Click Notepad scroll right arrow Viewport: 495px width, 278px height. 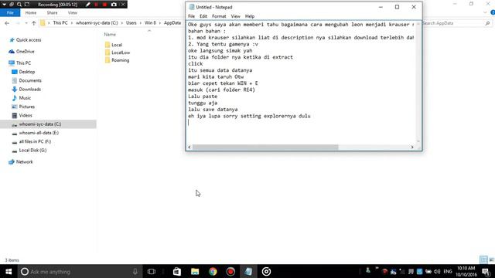pyautogui.click(x=412, y=147)
